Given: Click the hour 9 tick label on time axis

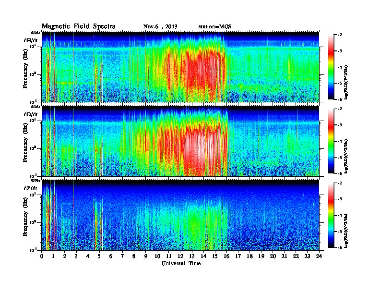Looking at the screenshot, I should click(x=146, y=256).
